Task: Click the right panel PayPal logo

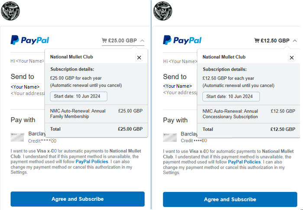Action: pos(182,40)
